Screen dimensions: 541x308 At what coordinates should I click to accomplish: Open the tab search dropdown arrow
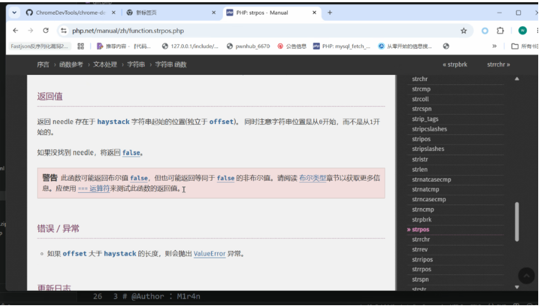(14, 13)
